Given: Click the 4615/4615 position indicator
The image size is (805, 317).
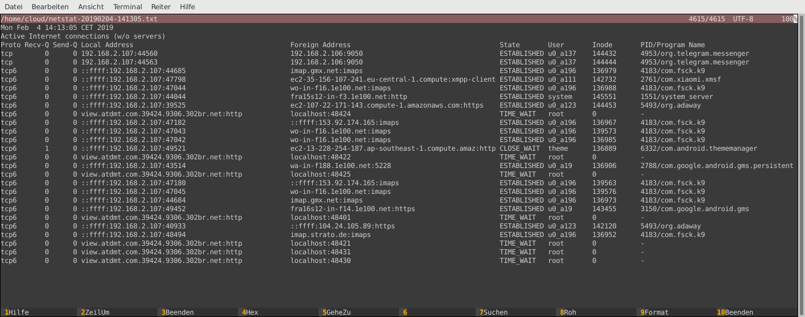Looking at the screenshot, I should [x=707, y=19].
